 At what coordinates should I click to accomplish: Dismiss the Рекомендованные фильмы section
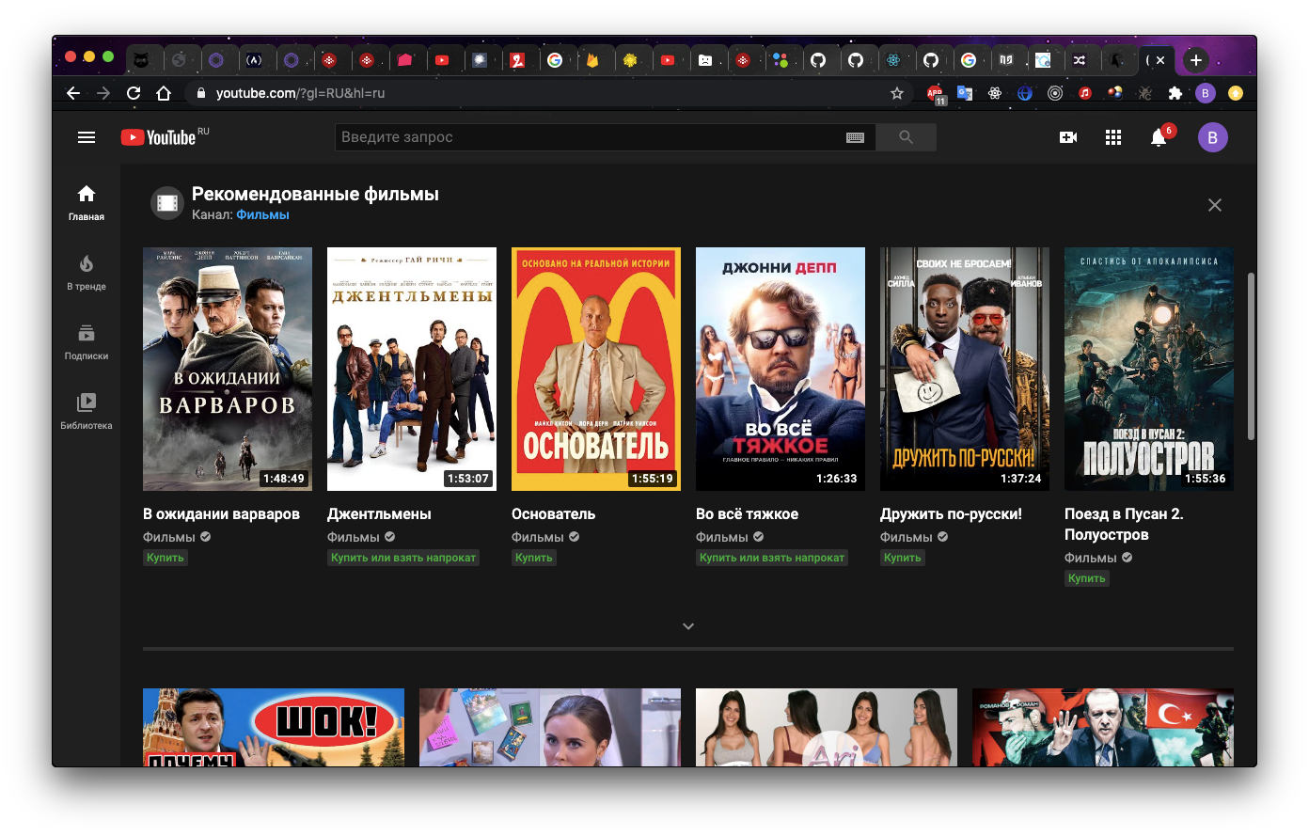pyautogui.click(x=1215, y=205)
